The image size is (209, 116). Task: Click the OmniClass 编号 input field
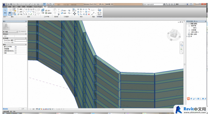click(21, 40)
